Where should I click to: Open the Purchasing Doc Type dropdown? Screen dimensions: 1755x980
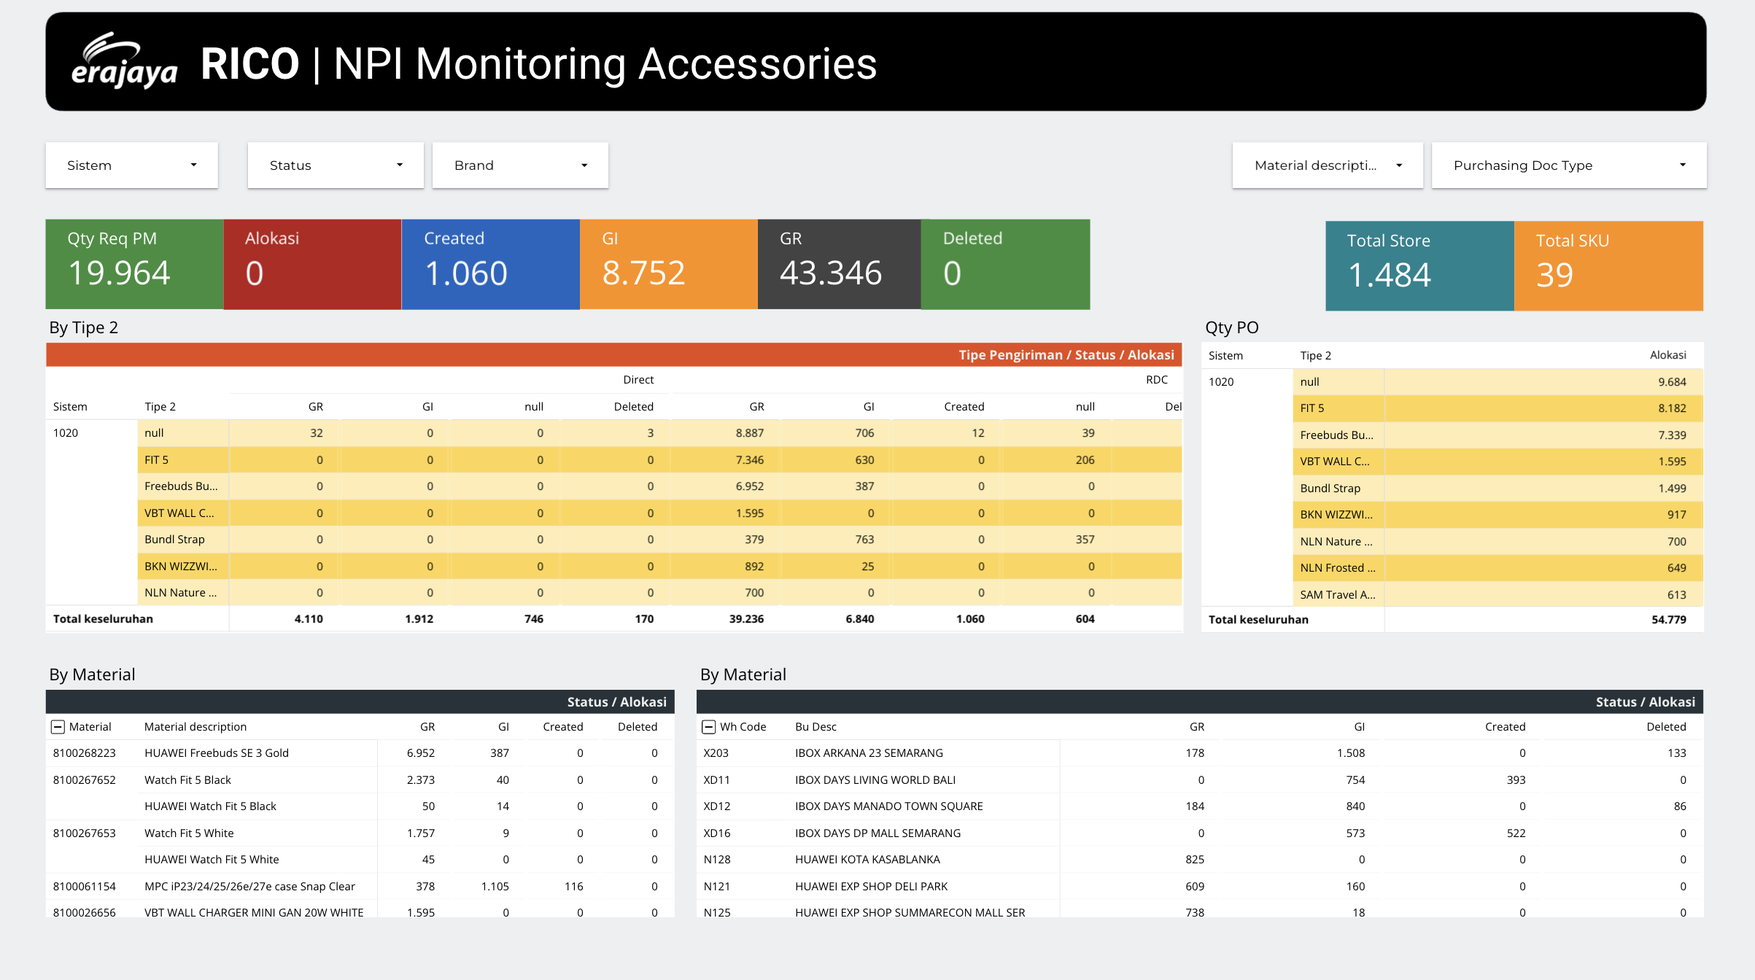click(1569, 166)
